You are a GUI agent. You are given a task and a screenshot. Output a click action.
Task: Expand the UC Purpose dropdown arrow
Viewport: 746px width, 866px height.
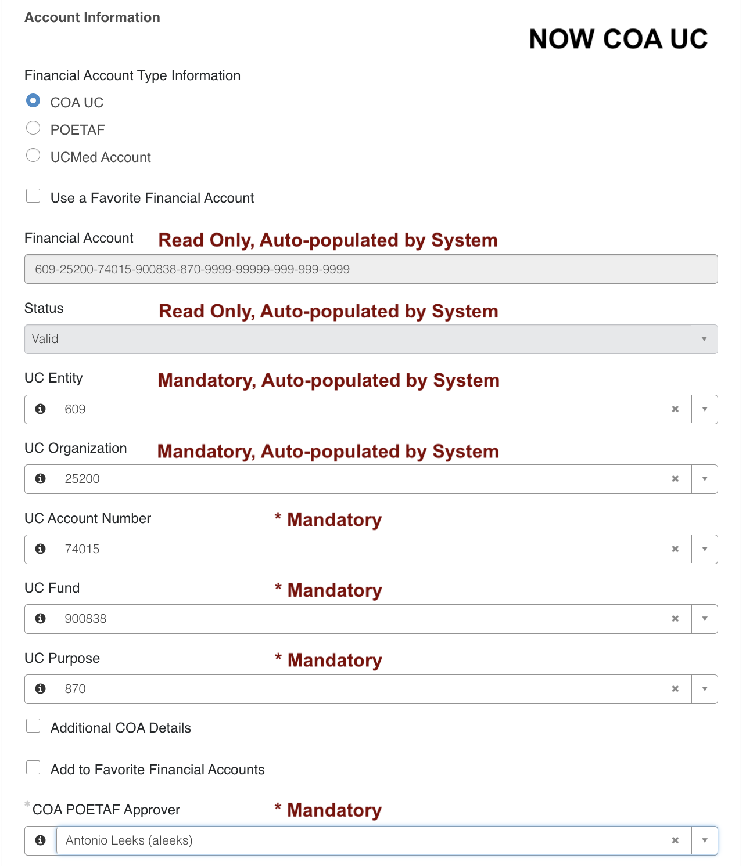[705, 689]
